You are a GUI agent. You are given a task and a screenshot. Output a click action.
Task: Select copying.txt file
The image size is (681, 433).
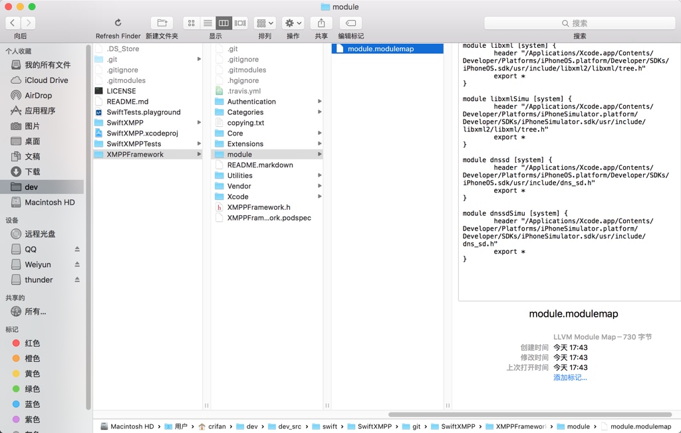pyautogui.click(x=267, y=122)
